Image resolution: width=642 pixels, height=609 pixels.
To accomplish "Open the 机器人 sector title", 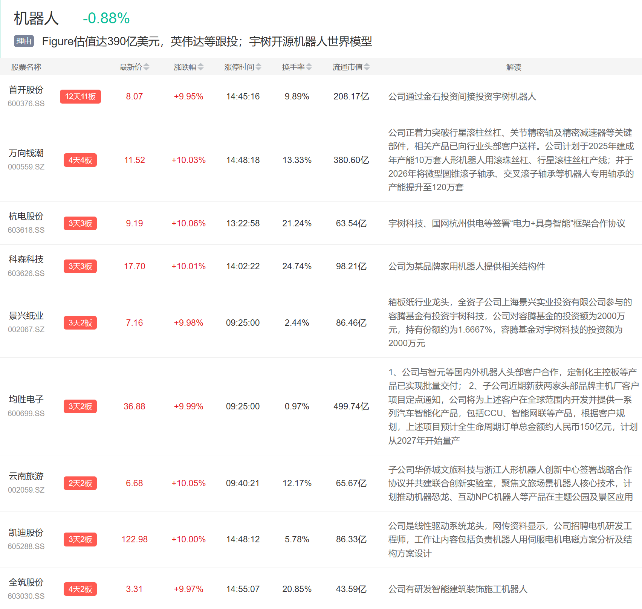I will coord(36,18).
